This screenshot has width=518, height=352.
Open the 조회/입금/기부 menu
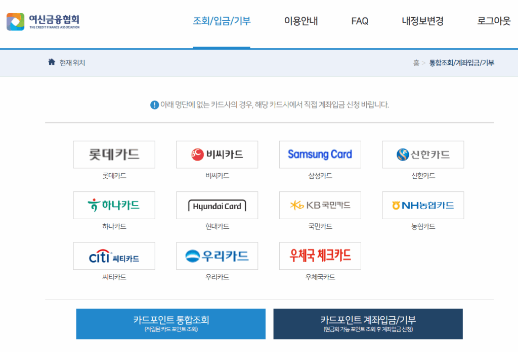(x=222, y=21)
